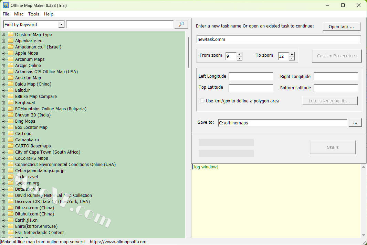Screen dimensions: 367x245
Task: Click the folder icon beside Austrian Map
Action: pos(11,78)
